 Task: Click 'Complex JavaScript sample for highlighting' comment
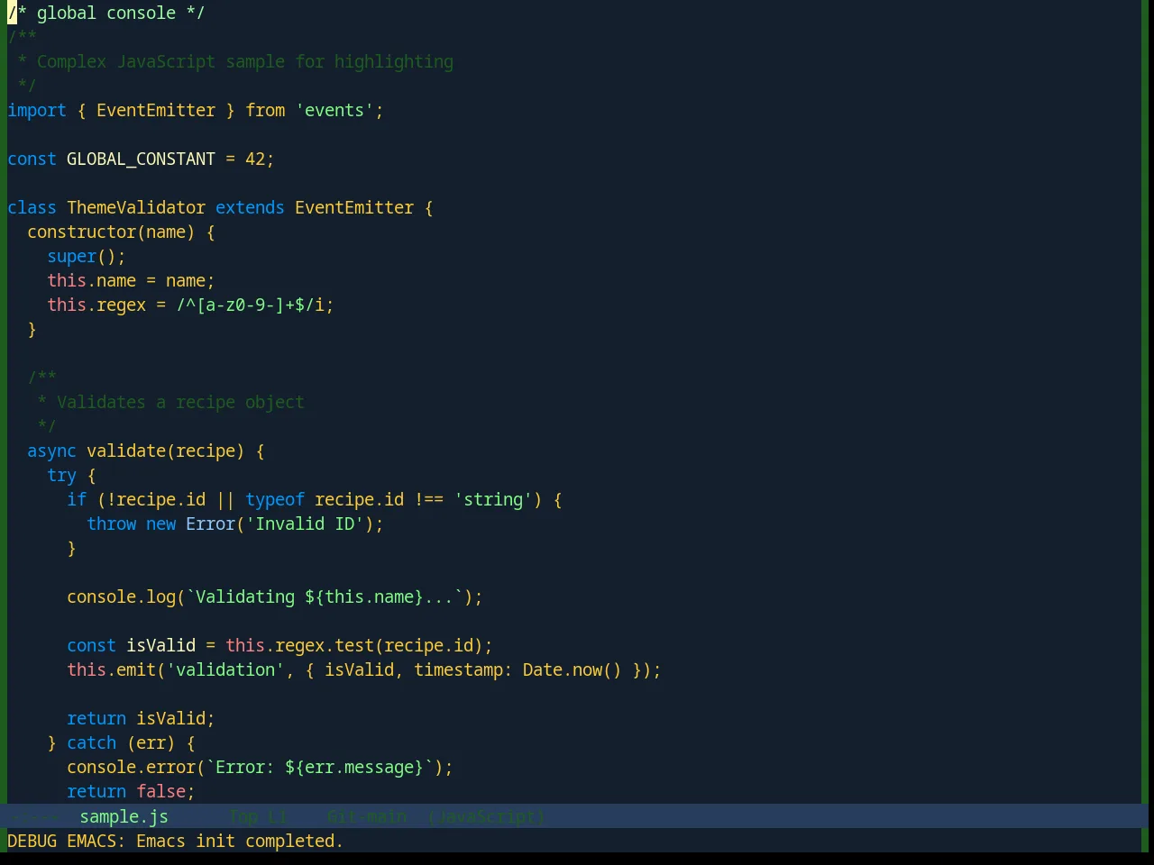point(245,61)
